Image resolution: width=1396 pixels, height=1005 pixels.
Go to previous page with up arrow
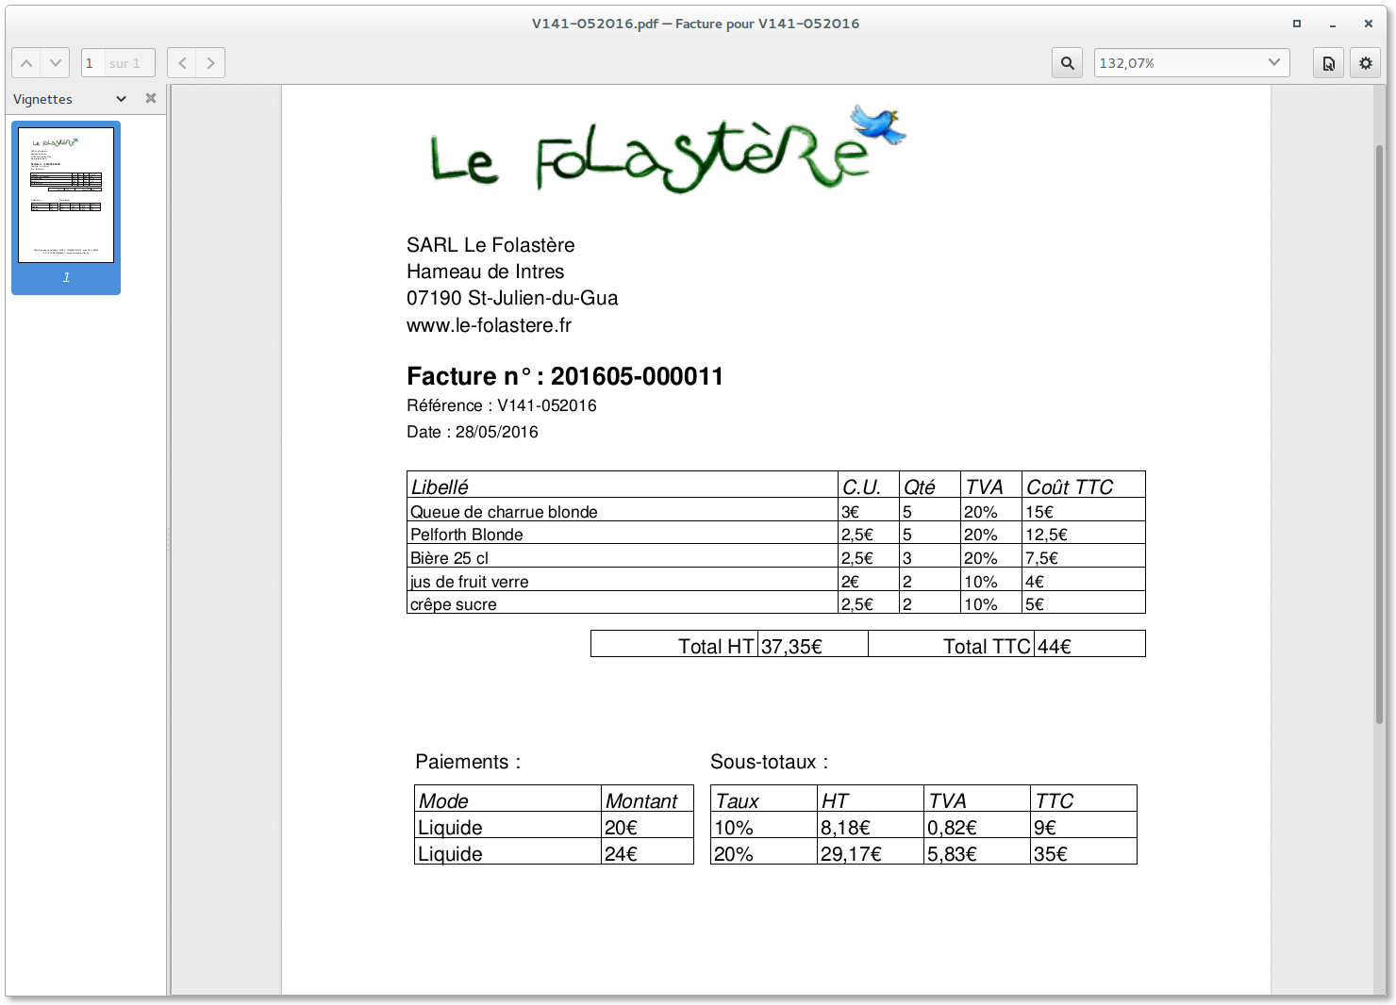26,63
